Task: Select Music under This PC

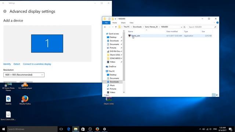Action: (112, 85)
